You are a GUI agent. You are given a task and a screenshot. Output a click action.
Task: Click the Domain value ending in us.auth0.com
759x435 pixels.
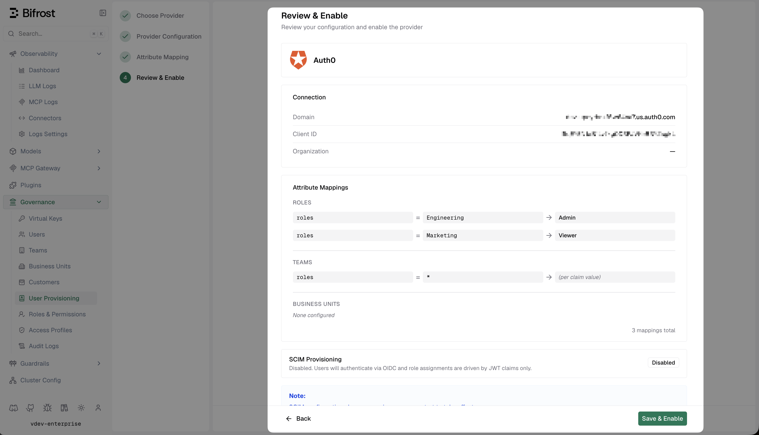[x=620, y=117]
